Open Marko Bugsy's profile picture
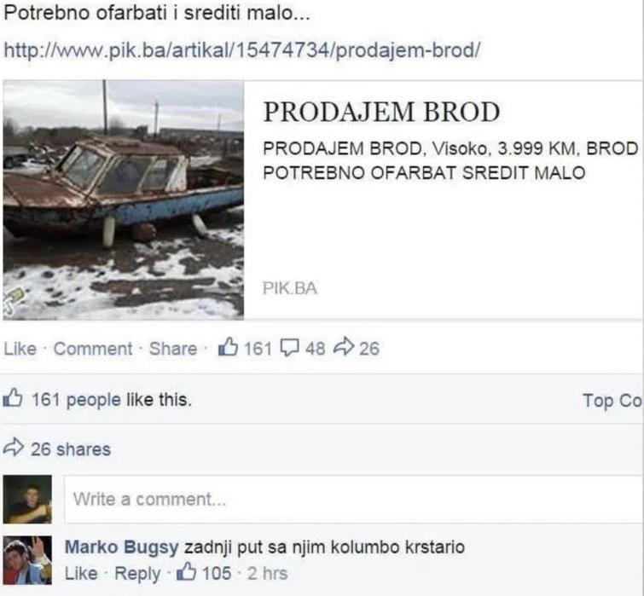The height and width of the screenshot is (596, 644). tap(27, 560)
